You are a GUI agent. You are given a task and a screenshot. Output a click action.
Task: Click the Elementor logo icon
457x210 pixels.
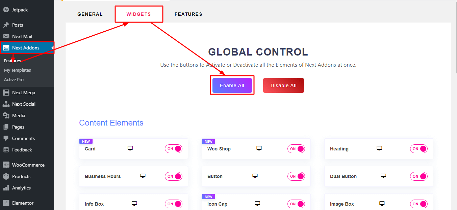tap(6, 203)
